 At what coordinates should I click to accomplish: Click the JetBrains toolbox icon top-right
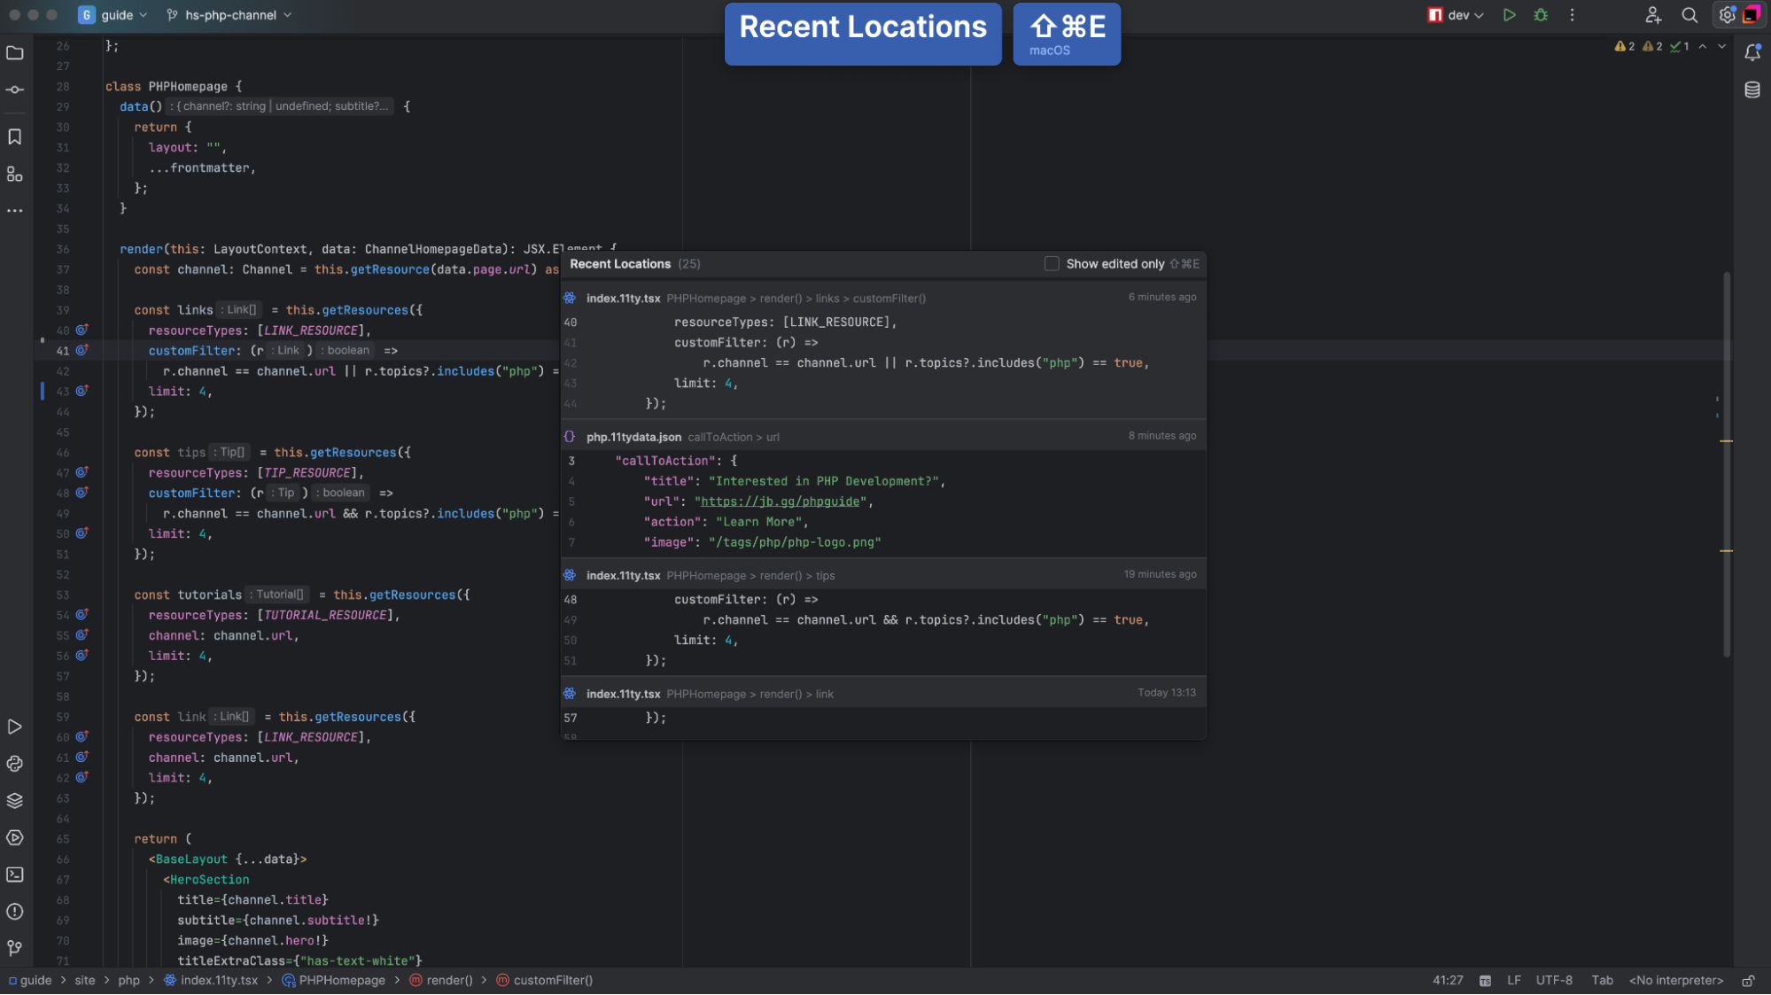coord(1752,15)
